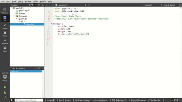Image resolution: width=182 pixels, height=102 pixels.
Task: Go forward in editor navigation history
Action: (x=49, y=5)
